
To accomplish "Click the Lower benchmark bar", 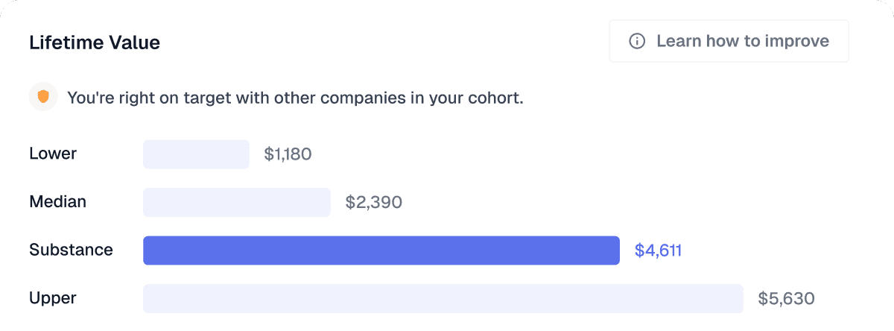I will point(196,154).
